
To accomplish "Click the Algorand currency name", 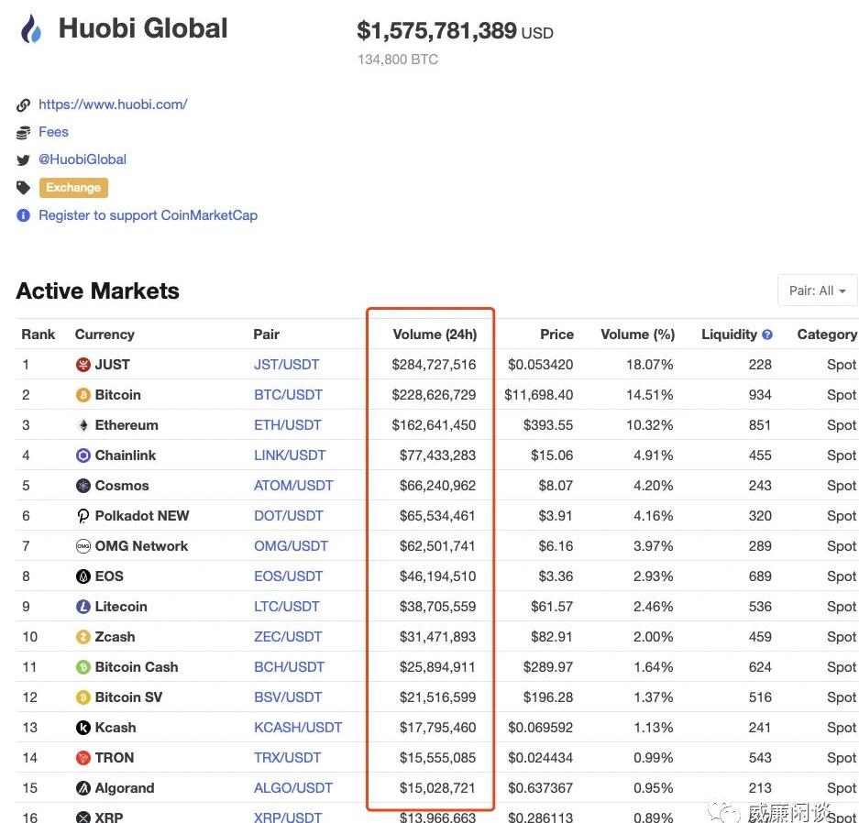I will click(x=125, y=788).
